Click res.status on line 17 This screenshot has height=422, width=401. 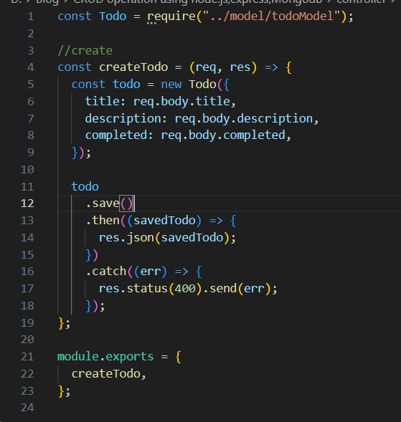click(133, 289)
